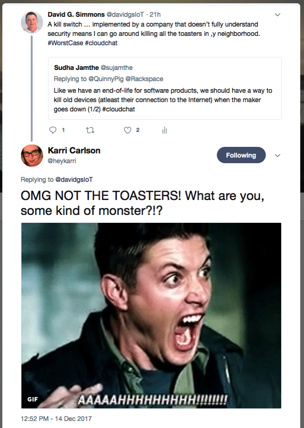Retweet David G. Simmons' tweet
This screenshot has width=304, height=428.
pyautogui.click(x=91, y=131)
